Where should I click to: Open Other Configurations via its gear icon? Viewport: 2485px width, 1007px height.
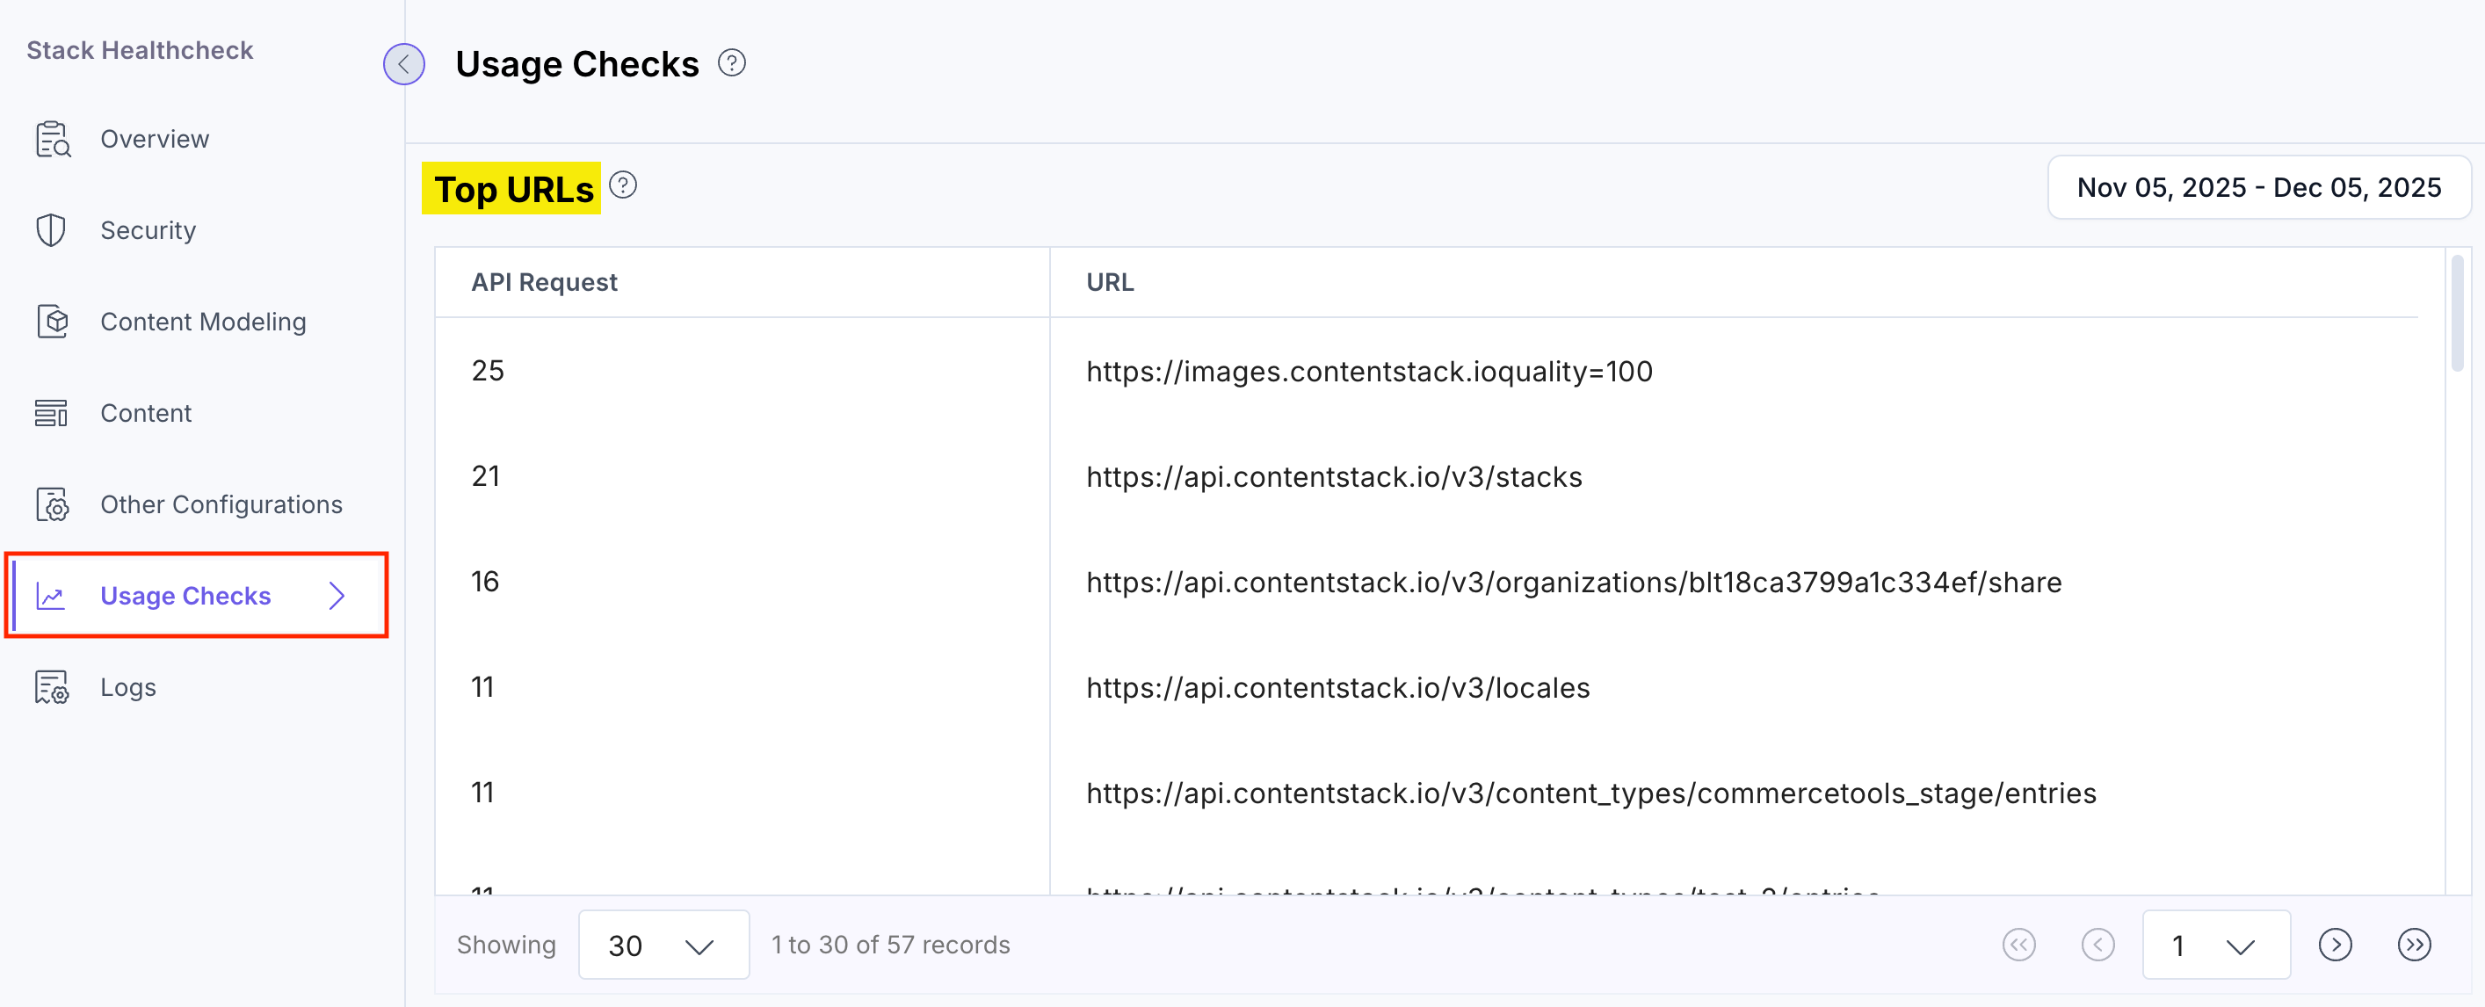52,503
